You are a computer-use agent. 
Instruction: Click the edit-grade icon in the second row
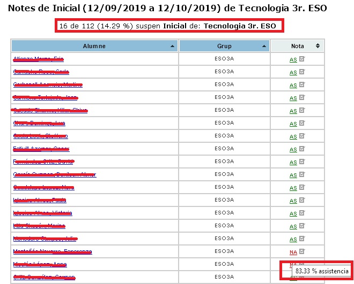pos(302,72)
